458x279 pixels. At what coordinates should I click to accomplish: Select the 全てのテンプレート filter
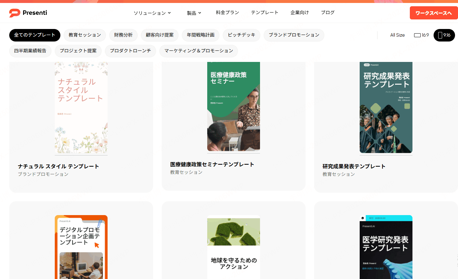coord(35,35)
